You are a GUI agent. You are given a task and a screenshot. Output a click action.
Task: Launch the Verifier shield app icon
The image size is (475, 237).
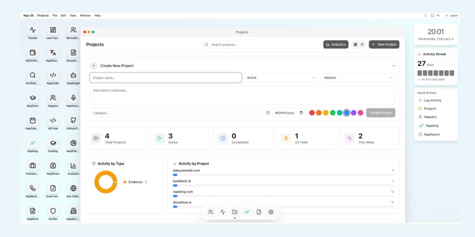pos(53,211)
